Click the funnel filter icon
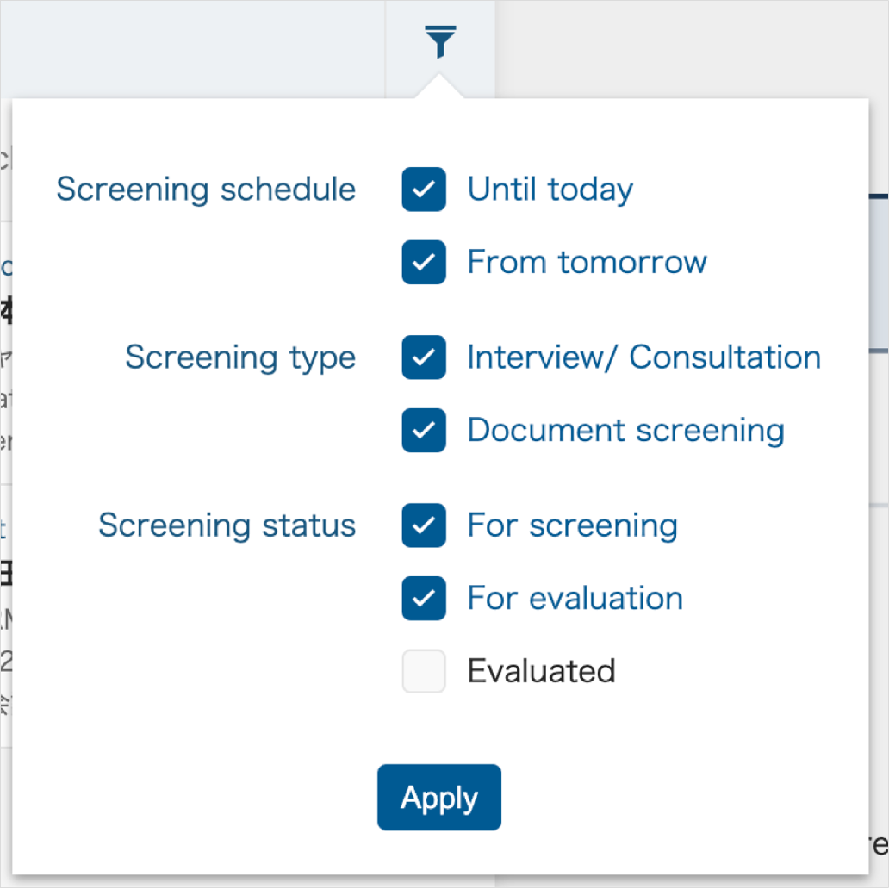The height and width of the screenshot is (889, 889). 440,41
